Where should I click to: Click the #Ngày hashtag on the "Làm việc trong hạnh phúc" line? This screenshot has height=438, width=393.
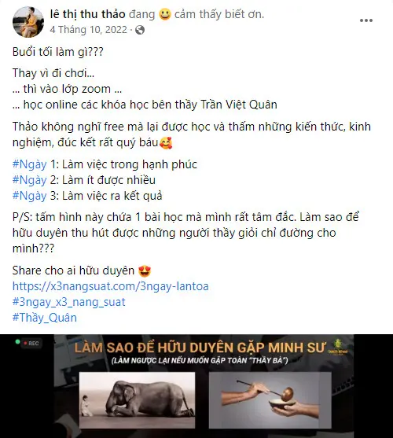point(30,164)
